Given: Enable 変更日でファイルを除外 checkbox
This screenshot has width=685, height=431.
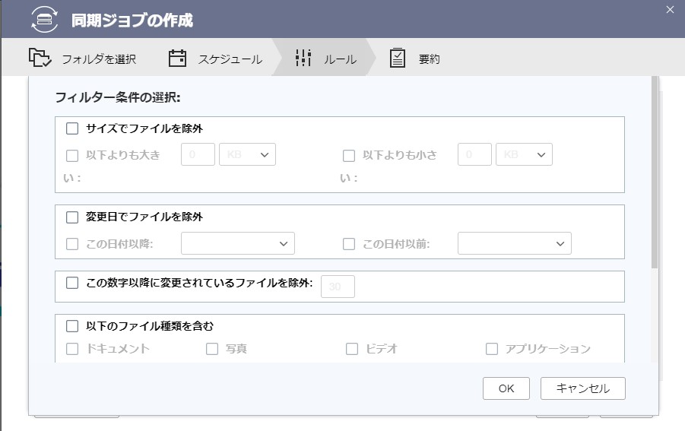Looking at the screenshot, I should click(x=72, y=217).
